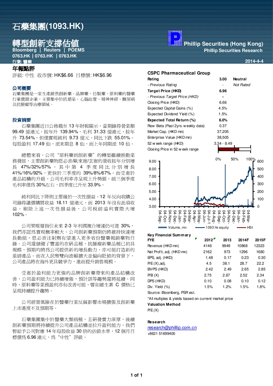Click the Reuters label in the header
The width and height of the screenshot is (273, 386).
coord(52,50)
